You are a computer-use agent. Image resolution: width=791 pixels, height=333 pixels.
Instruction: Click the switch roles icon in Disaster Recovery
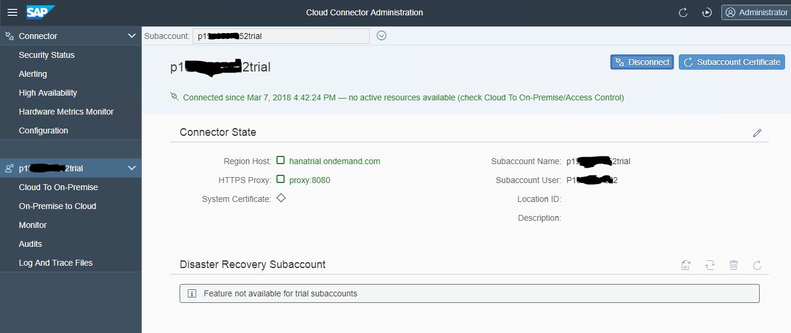710,265
